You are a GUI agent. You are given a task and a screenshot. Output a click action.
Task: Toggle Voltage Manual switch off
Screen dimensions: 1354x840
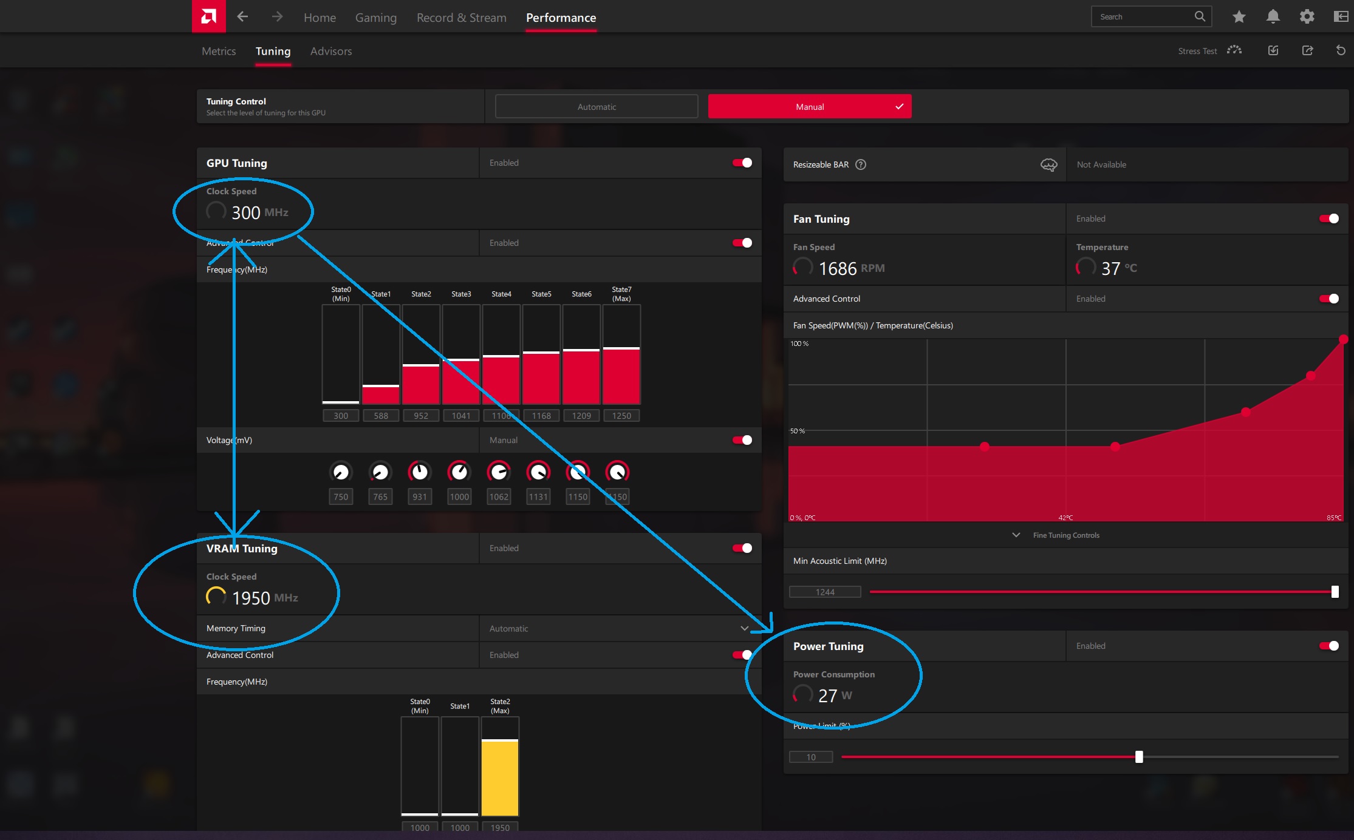[x=742, y=440]
